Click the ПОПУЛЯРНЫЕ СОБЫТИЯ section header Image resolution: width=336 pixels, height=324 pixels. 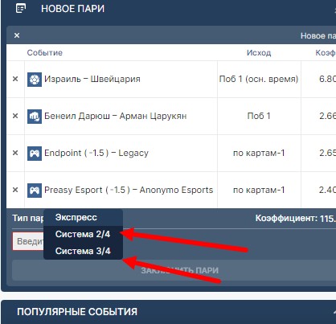coord(77,312)
